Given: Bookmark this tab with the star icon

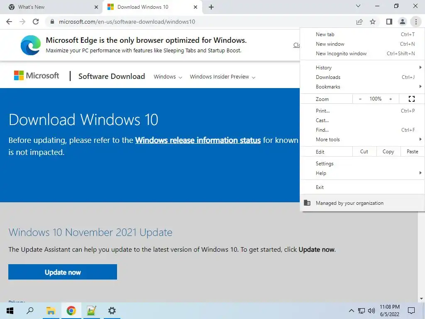Looking at the screenshot, I should click(x=373, y=22).
